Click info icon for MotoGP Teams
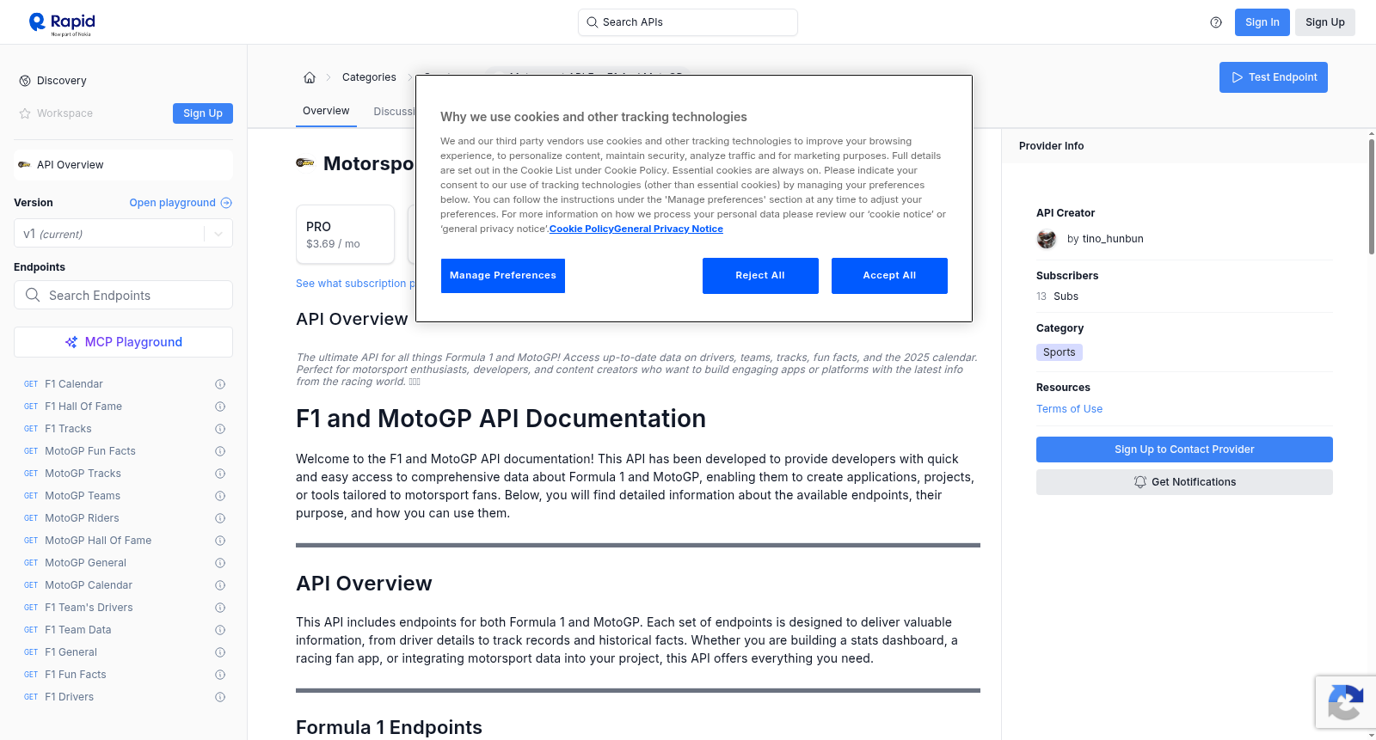The image size is (1376, 740). [x=220, y=496]
